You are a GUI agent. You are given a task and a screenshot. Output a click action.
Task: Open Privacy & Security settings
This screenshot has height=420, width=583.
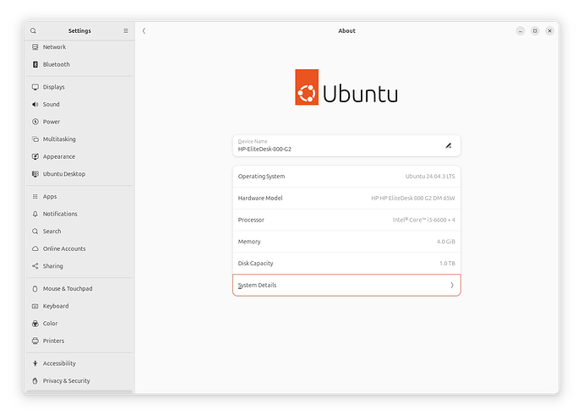coord(79,381)
